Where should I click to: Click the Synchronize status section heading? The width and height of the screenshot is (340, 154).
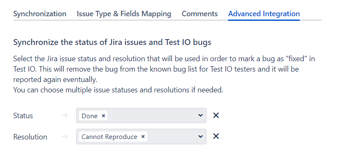click(112, 42)
